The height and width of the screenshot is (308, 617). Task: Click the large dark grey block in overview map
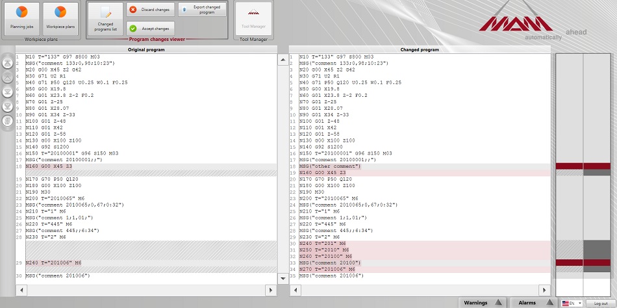[x=596, y=250]
